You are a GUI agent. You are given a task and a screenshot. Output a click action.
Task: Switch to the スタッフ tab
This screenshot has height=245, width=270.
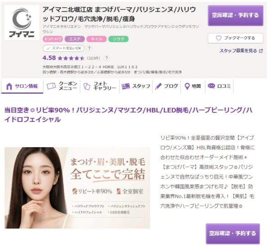pos(136,86)
